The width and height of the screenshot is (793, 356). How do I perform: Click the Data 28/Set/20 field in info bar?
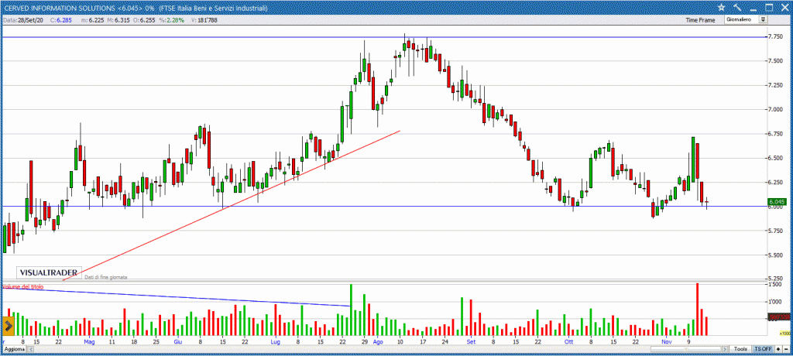[x=24, y=20]
